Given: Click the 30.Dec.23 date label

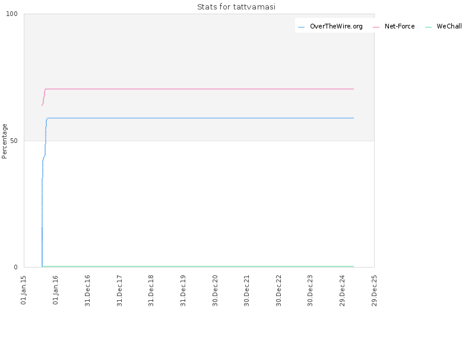Looking at the screenshot, I should coord(310,291).
